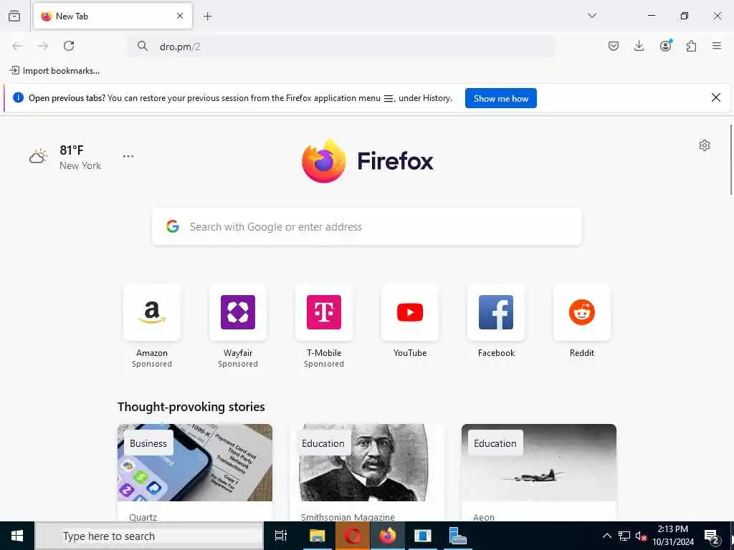This screenshot has width=734, height=550.
Task: Open the Downloads panel
Action: (639, 46)
